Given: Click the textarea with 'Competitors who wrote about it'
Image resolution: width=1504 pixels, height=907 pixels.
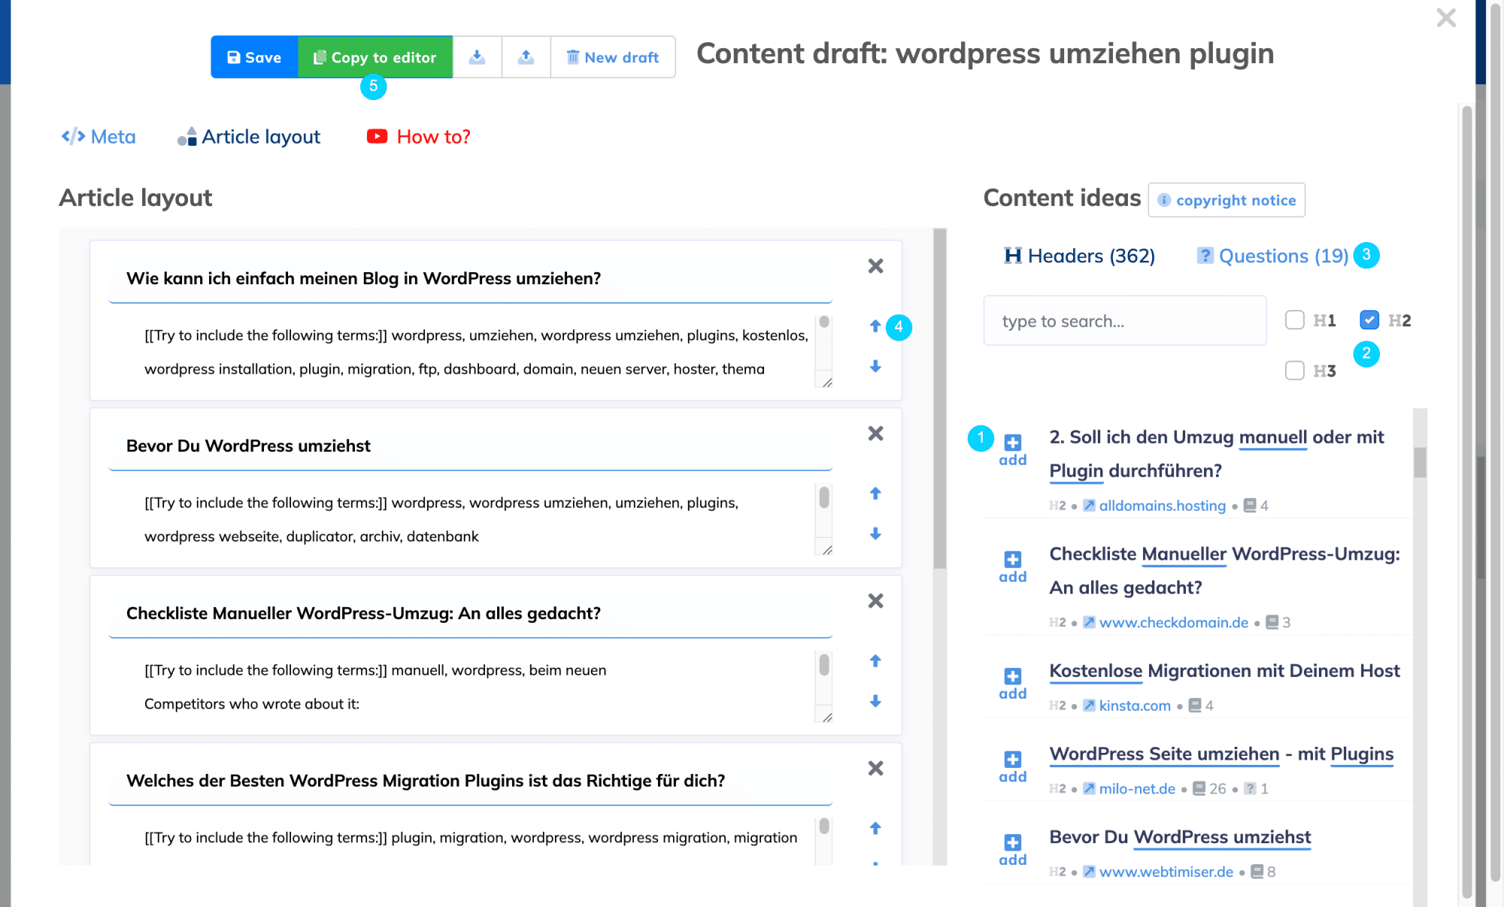Looking at the screenshot, I should (471, 687).
